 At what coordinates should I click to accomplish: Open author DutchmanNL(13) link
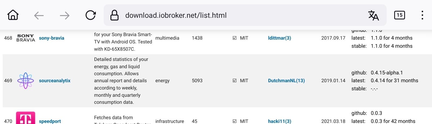tap(286, 81)
